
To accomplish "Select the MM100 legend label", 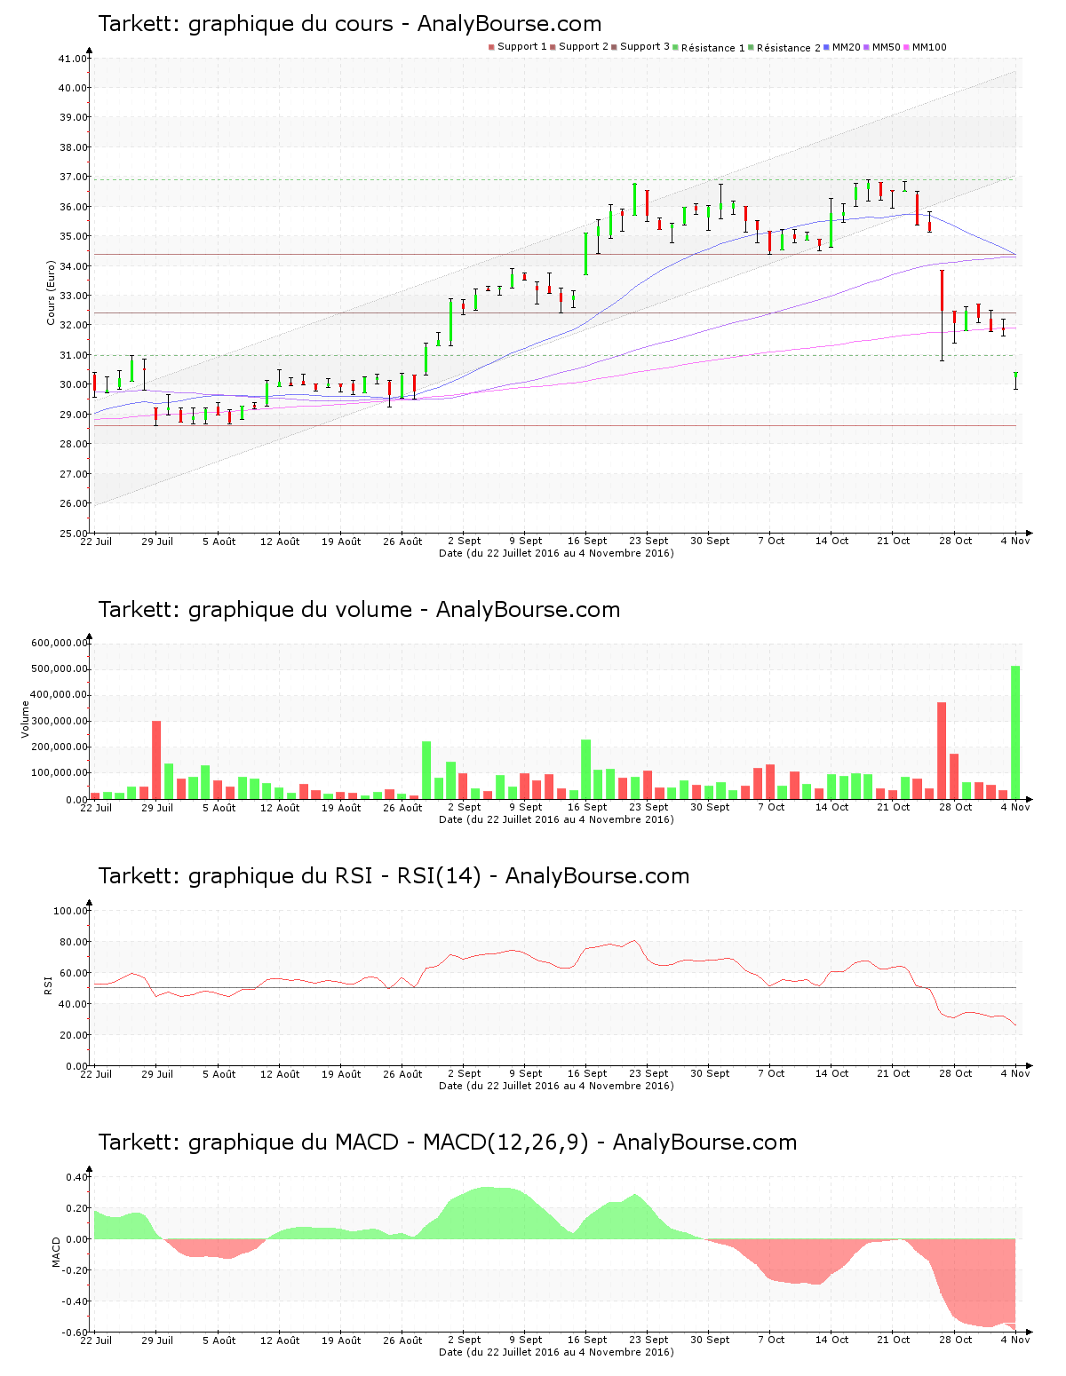I will click(929, 47).
